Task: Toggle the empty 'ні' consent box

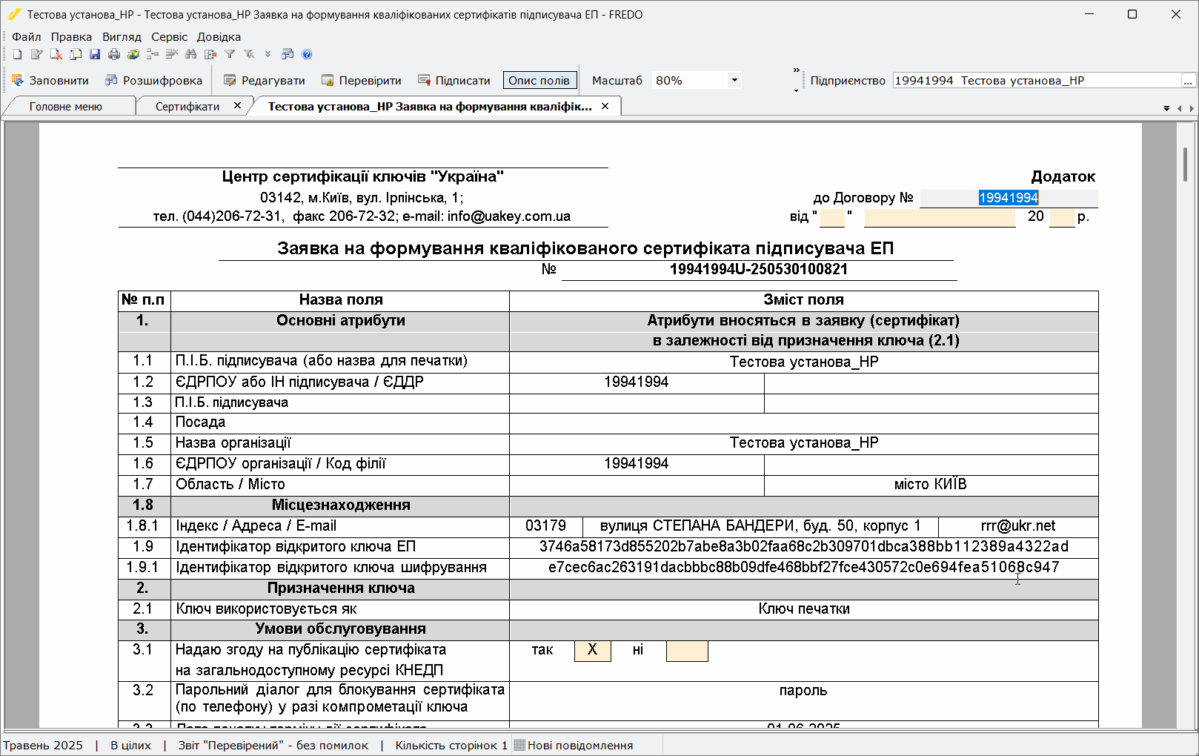Action: pos(687,651)
